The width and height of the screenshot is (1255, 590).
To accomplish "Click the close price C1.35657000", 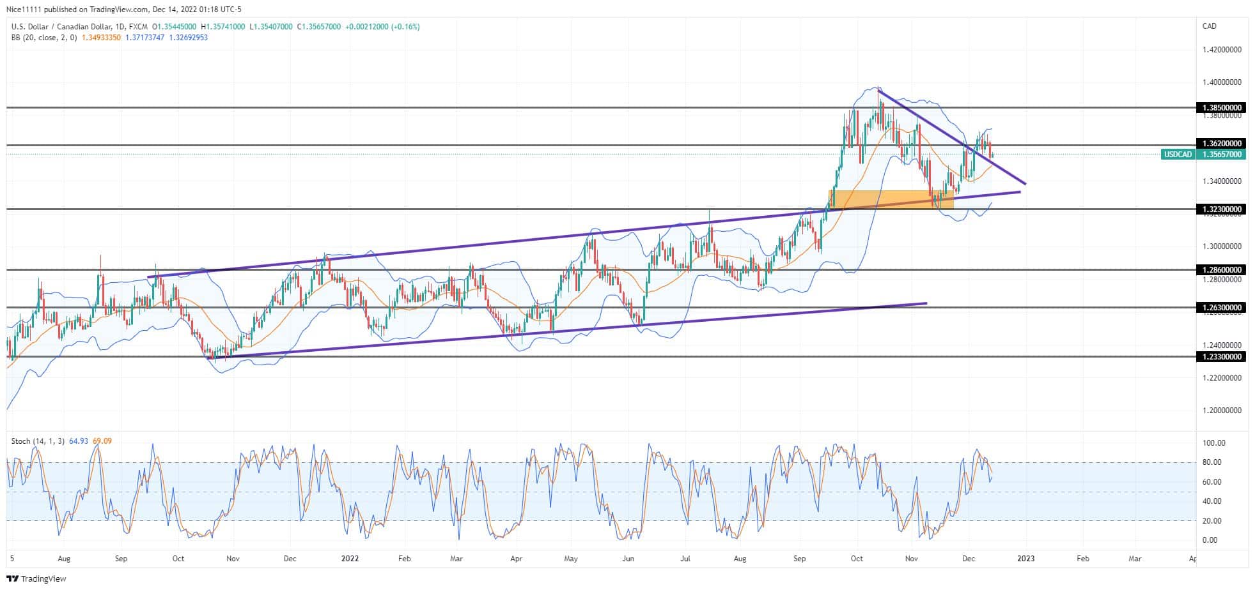I will tap(319, 27).
